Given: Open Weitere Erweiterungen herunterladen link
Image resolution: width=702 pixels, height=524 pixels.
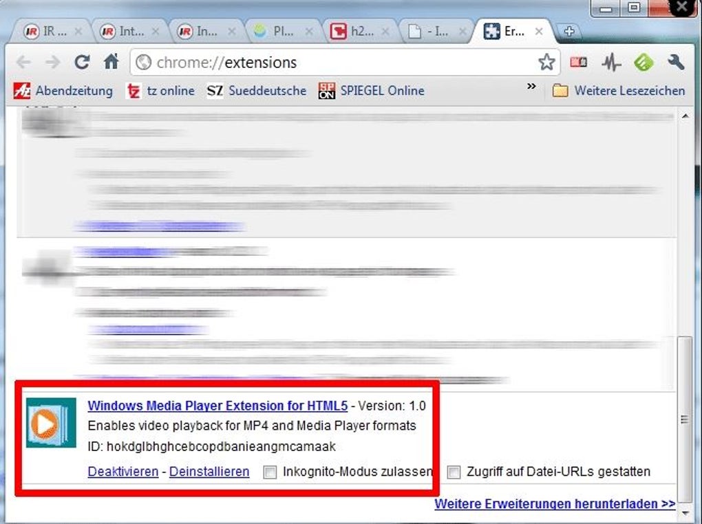Looking at the screenshot, I should click(555, 504).
